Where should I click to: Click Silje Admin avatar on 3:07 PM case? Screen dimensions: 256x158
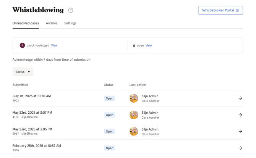pyautogui.click(x=134, y=115)
